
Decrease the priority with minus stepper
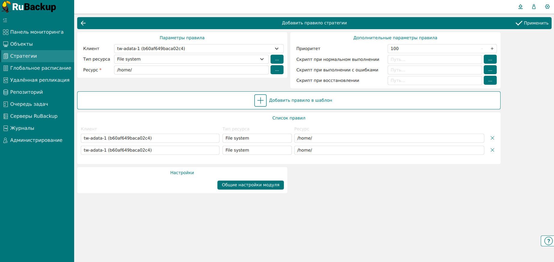point(482,49)
